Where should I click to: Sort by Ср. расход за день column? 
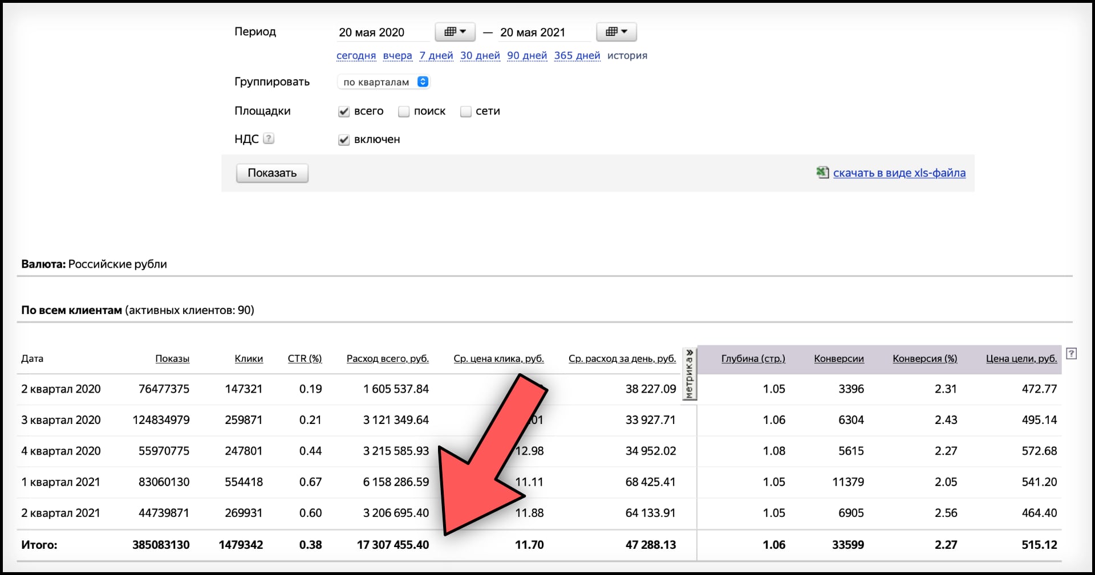pos(622,358)
